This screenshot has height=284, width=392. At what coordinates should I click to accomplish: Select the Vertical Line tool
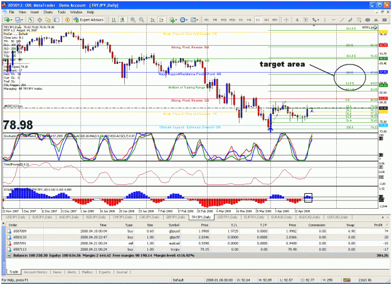[325, 20]
